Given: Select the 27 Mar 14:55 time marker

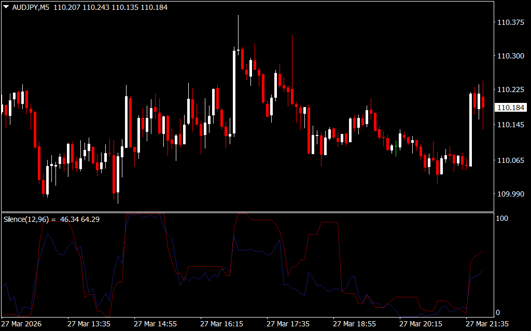Looking at the screenshot, I should pyautogui.click(x=155, y=324).
